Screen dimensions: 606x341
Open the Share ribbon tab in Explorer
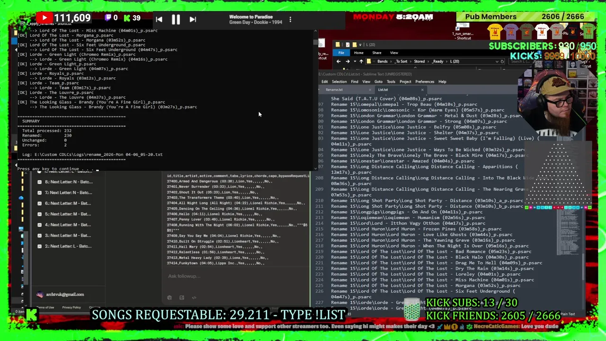click(377, 53)
